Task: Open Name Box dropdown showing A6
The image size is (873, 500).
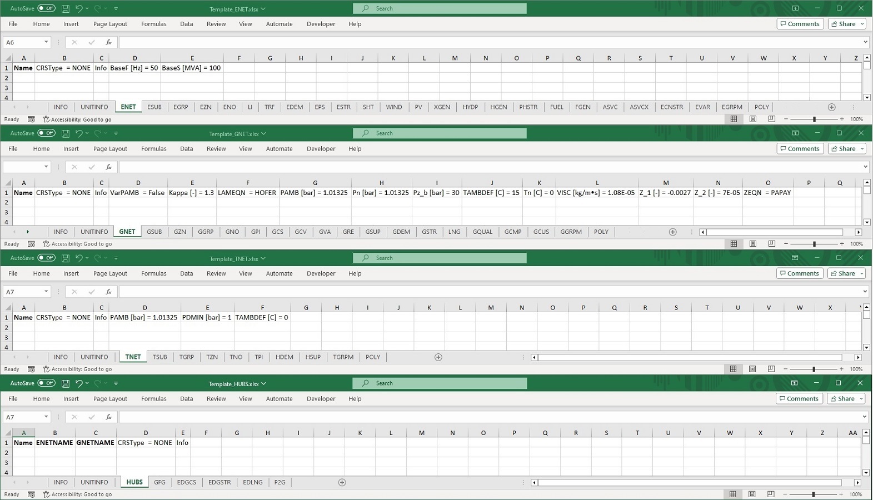Action: pos(46,42)
